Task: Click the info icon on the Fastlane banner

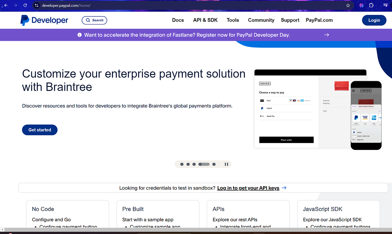Action: coord(80,35)
